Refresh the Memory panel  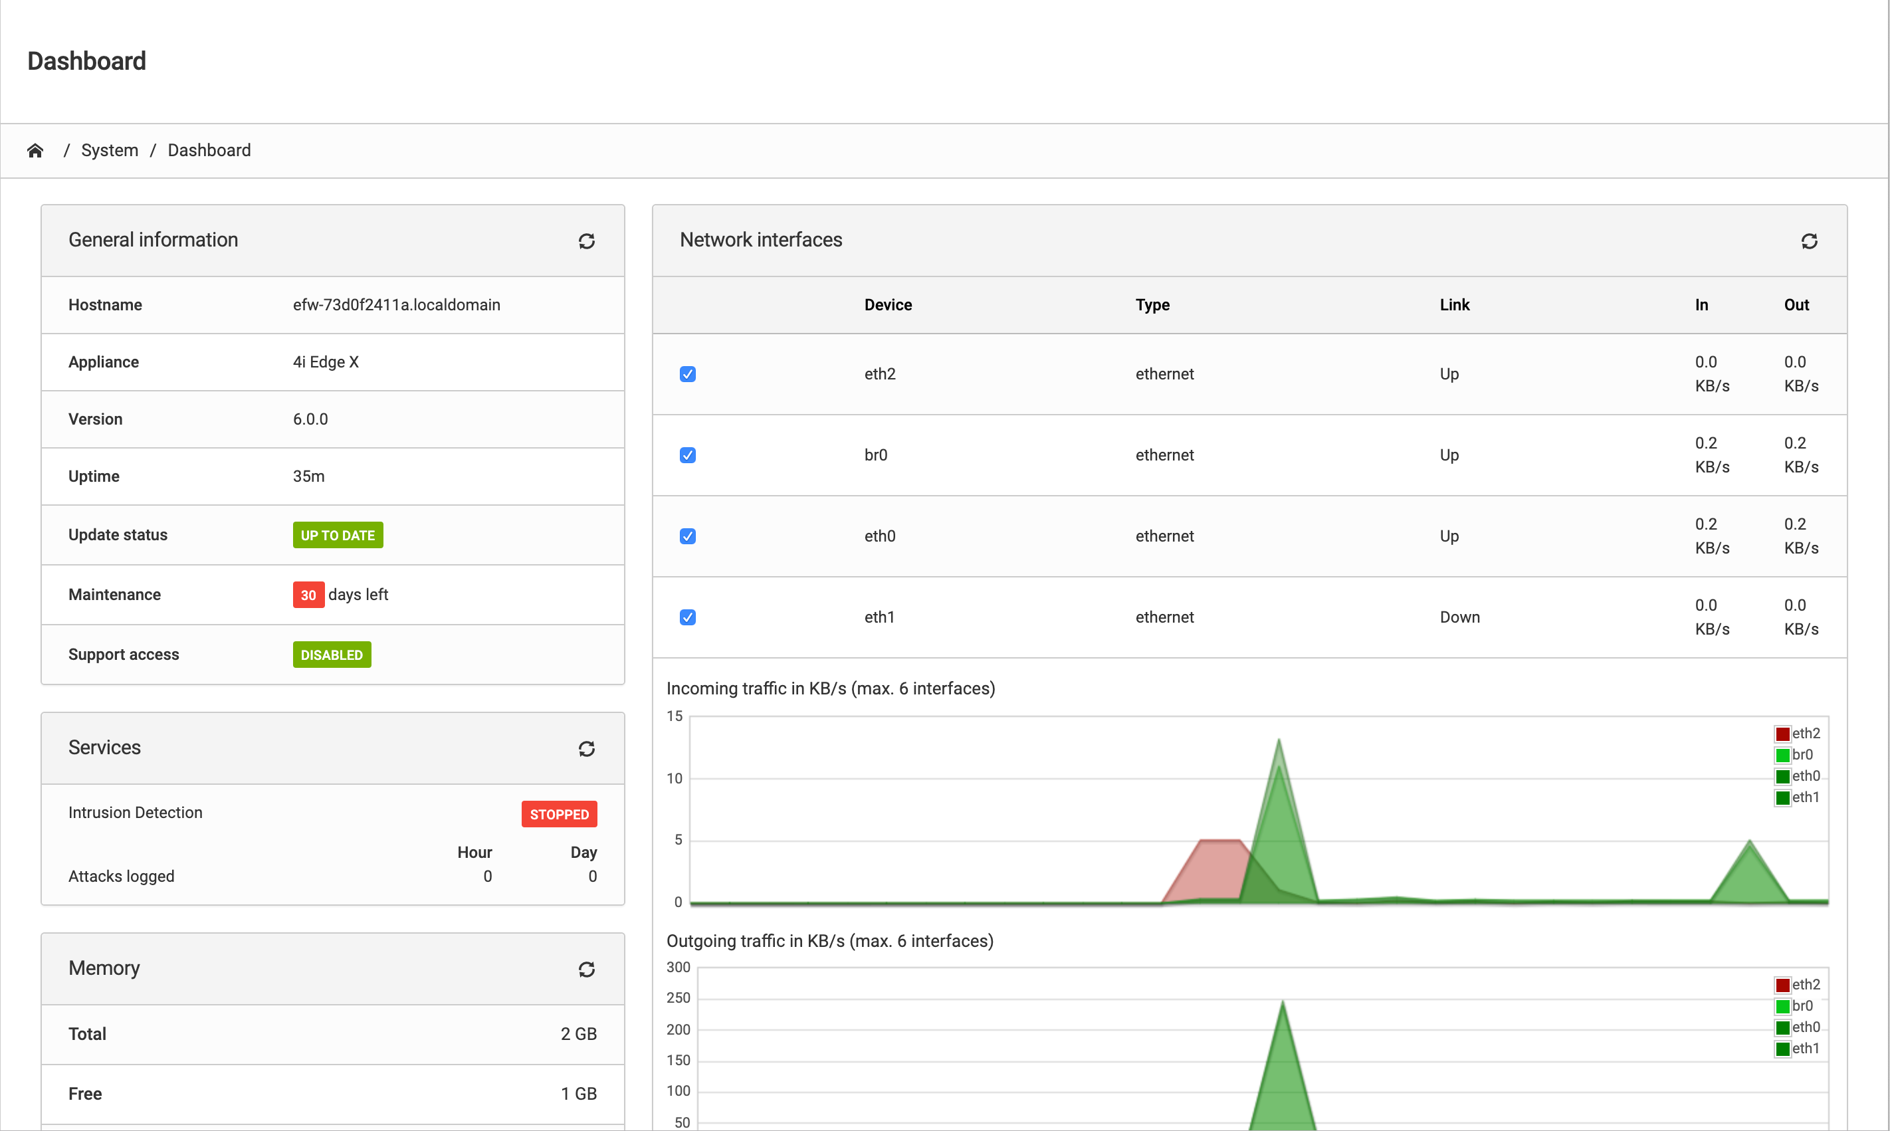click(x=586, y=969)
